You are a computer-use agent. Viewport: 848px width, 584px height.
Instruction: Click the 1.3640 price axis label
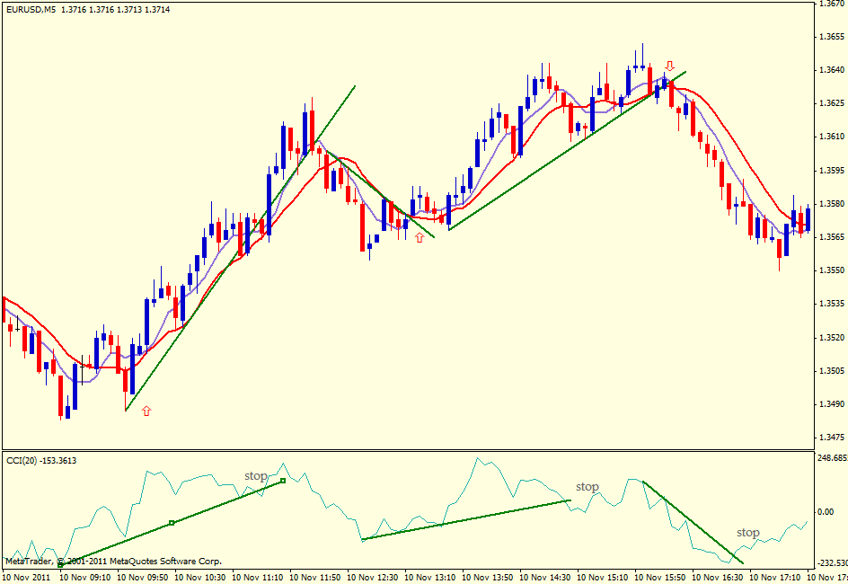(832, 70)
